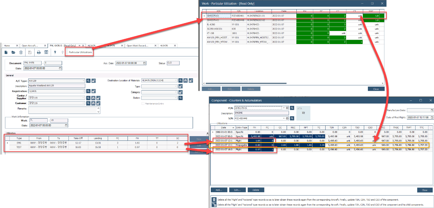Switch to the Open Work Record tab
Viewport: 434px width, 208px height.
click(137, 45)
